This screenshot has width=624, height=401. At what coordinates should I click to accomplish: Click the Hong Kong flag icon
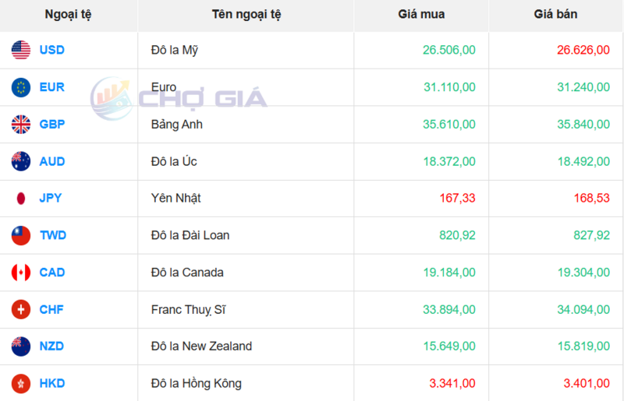pos(21,383)
